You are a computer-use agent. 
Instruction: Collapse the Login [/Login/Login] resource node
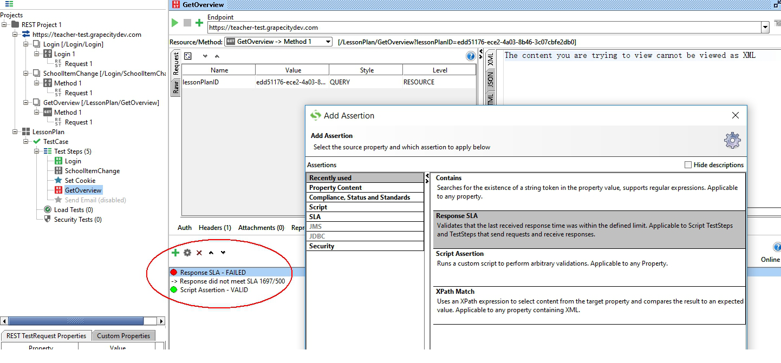point(26,44)
